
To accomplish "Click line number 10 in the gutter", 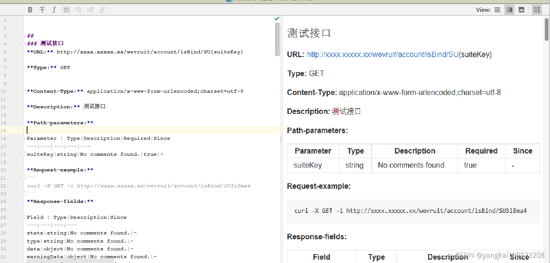I will pos(4,91).
